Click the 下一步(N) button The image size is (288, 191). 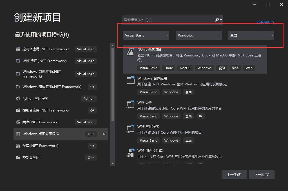tap(262, 174)
